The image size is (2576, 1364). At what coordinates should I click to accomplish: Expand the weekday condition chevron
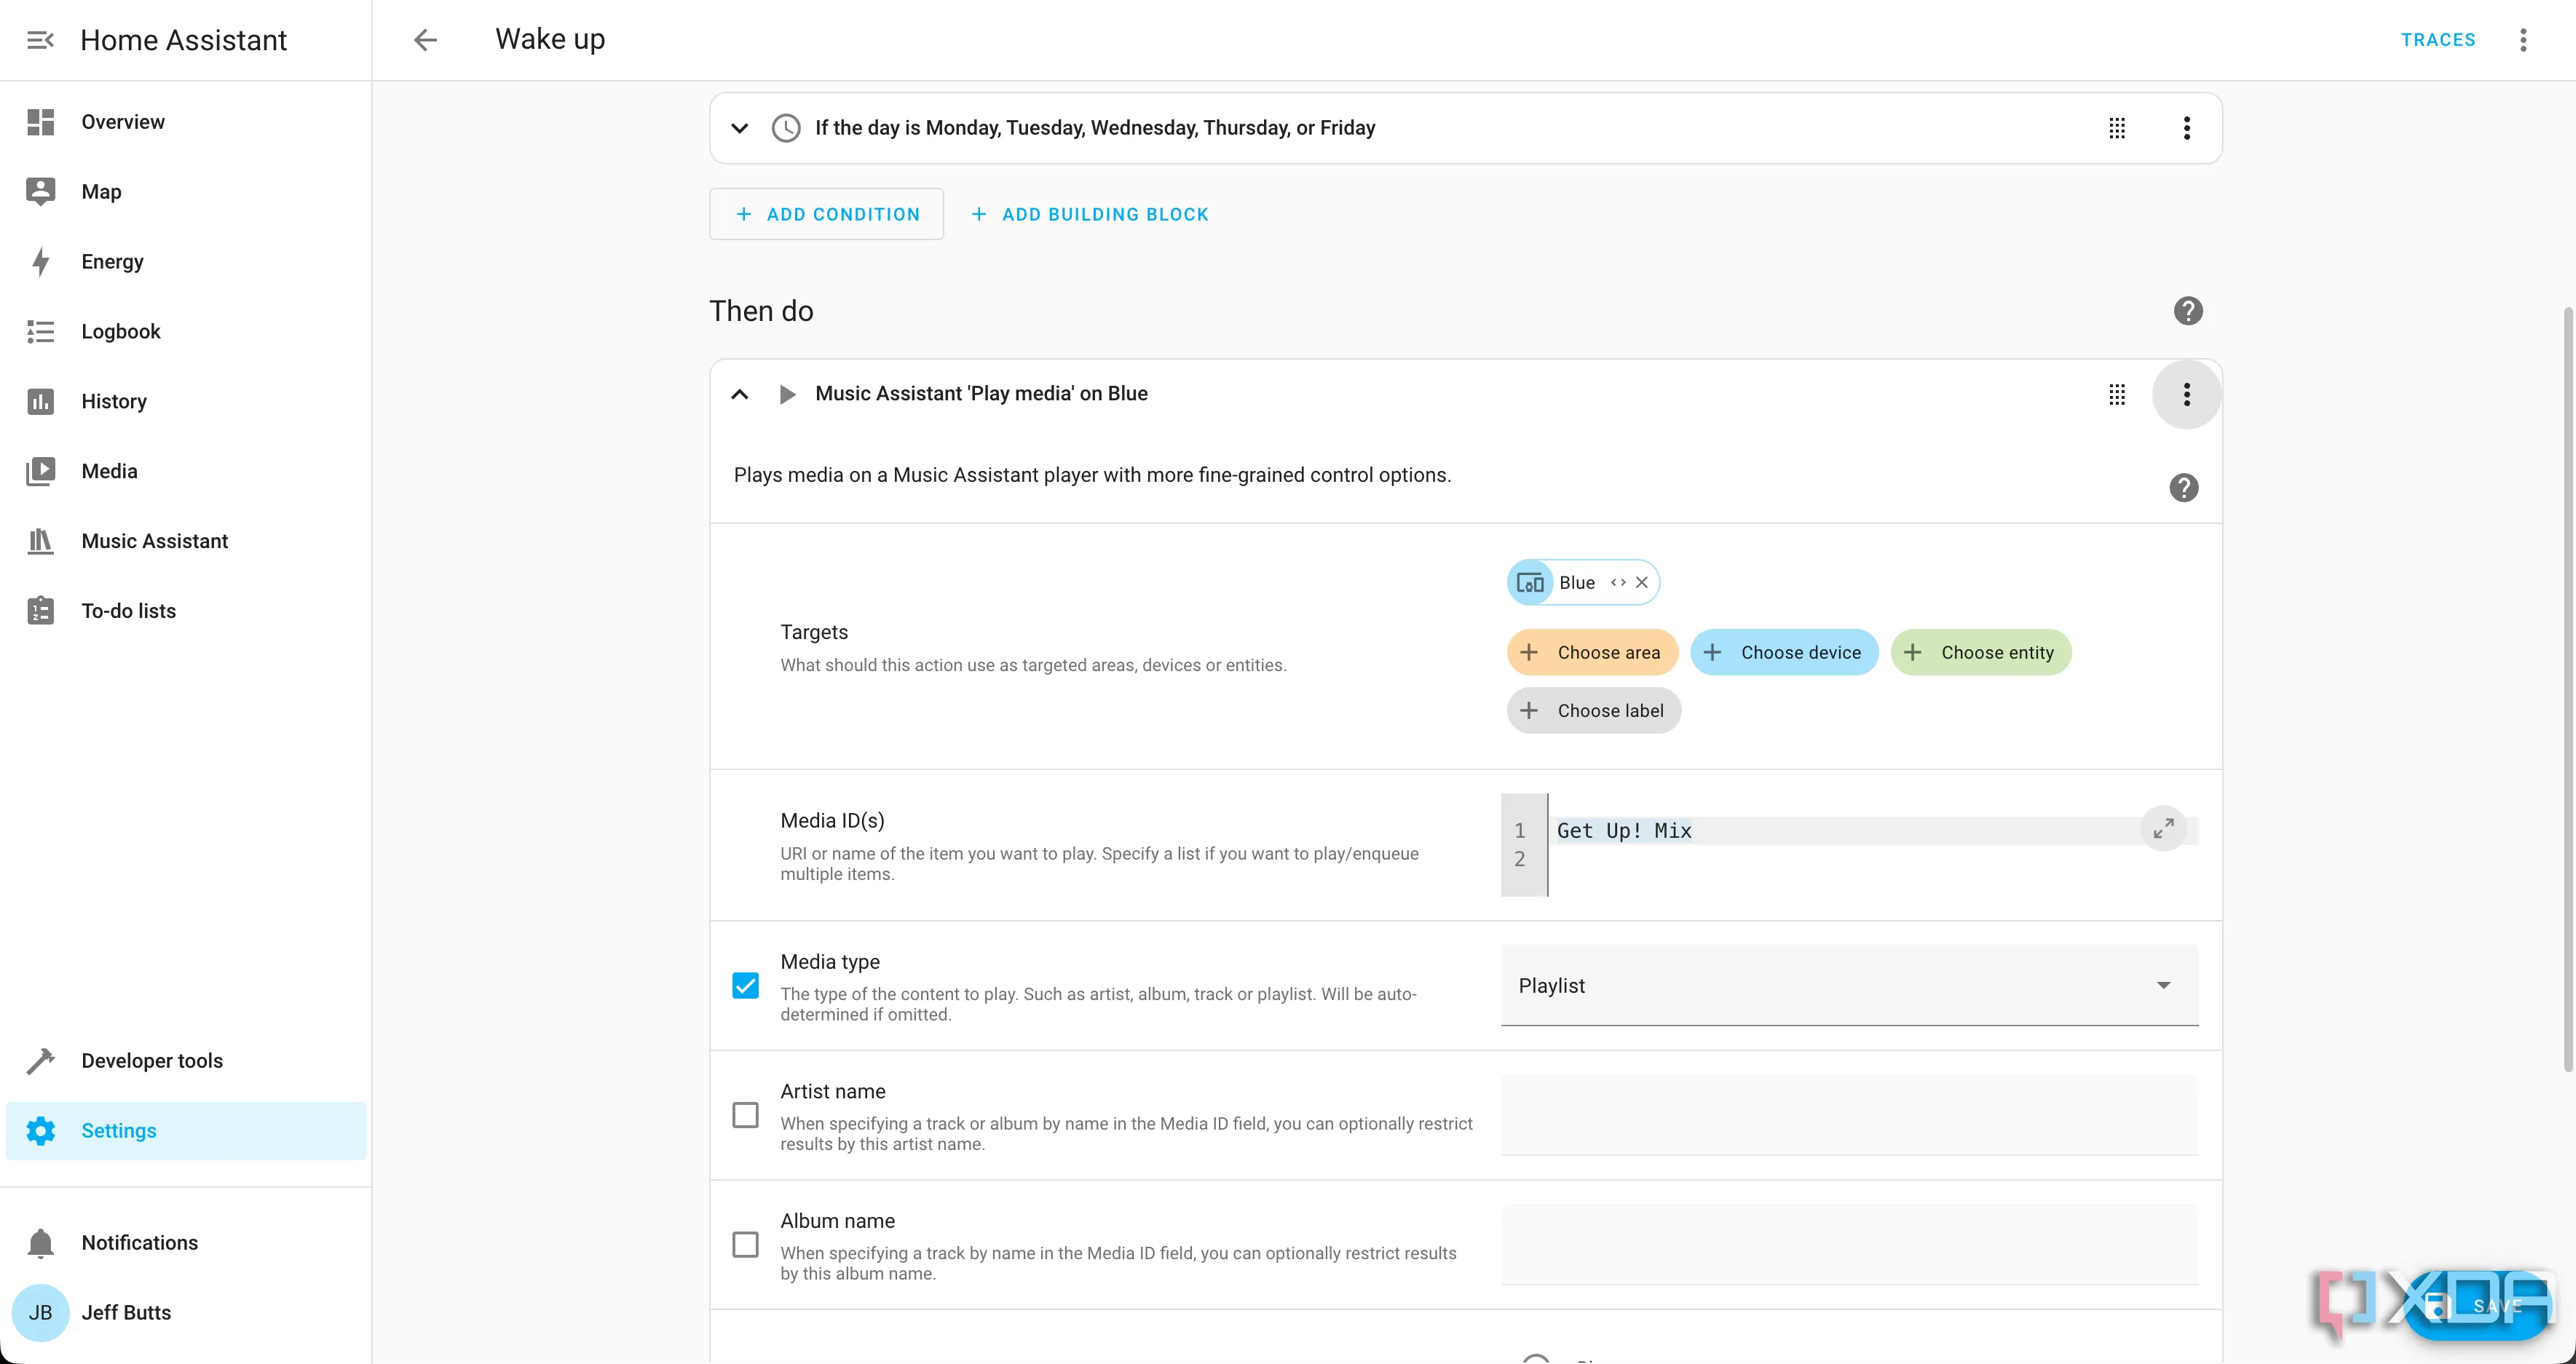pos(739,128)
